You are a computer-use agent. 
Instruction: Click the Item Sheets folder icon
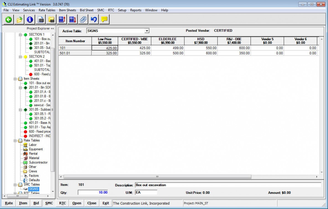pos(20,79)
